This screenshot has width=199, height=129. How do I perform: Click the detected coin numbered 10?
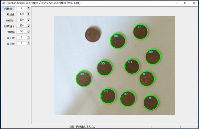tap(151, 103)
